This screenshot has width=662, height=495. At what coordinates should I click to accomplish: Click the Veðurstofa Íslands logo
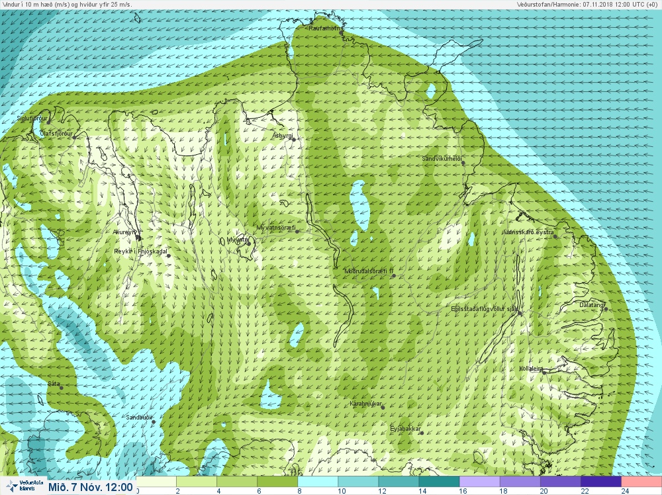pyautogui.click(x=25, y=486)
